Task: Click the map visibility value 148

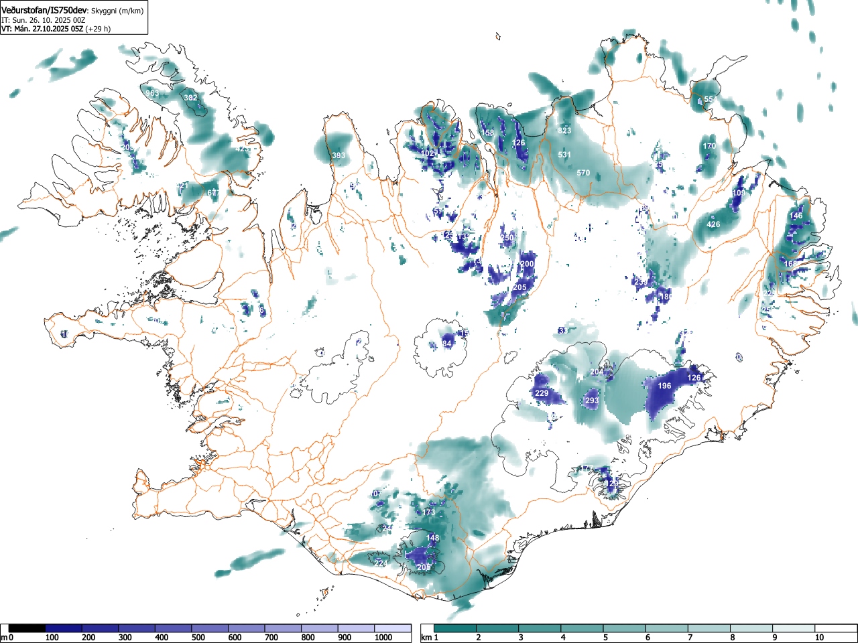Action: coord(433,538)
